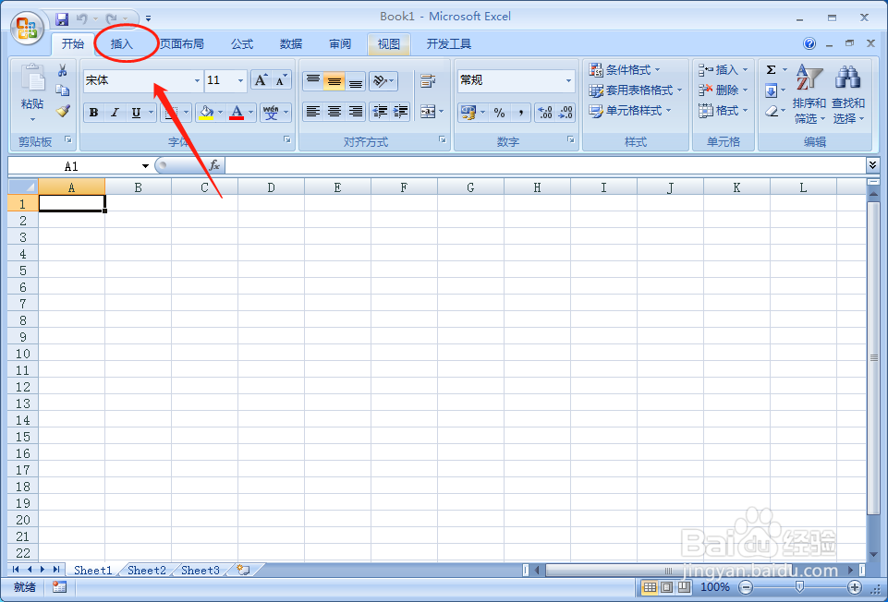Align text right

tap(355, 112)
